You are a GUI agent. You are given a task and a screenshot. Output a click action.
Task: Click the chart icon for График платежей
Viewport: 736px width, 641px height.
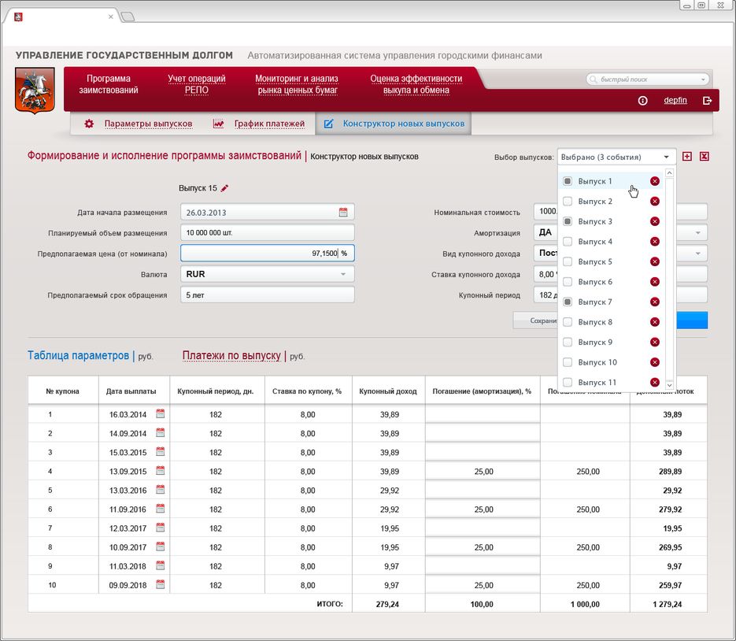[218, 124]
